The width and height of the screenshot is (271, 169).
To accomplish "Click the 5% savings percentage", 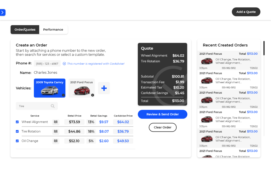I will point(91,141).
